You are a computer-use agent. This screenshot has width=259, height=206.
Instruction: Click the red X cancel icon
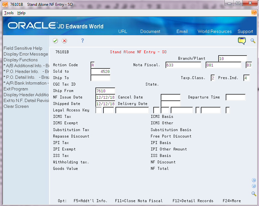coord(64,41)
